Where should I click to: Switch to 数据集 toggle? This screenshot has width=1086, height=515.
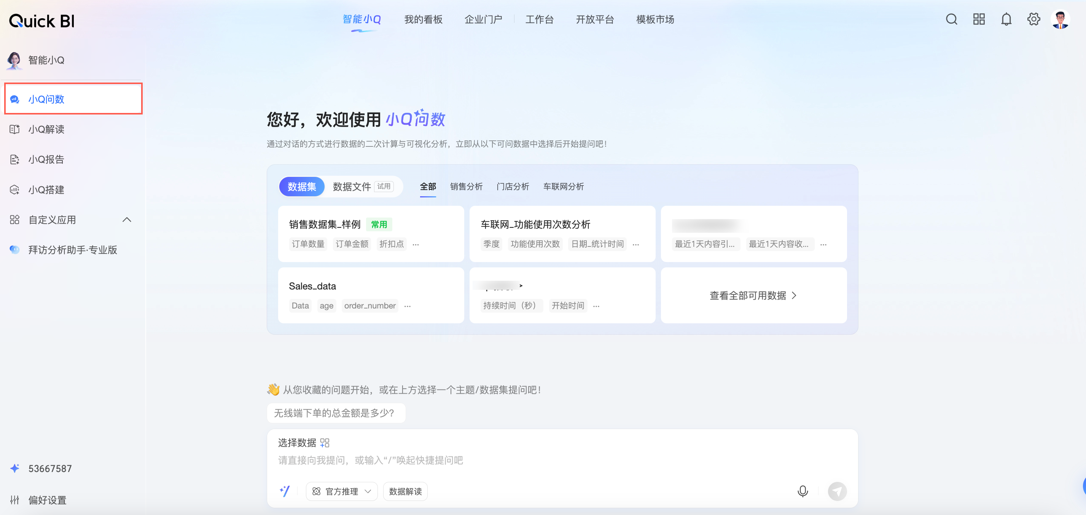coord(302,187)
